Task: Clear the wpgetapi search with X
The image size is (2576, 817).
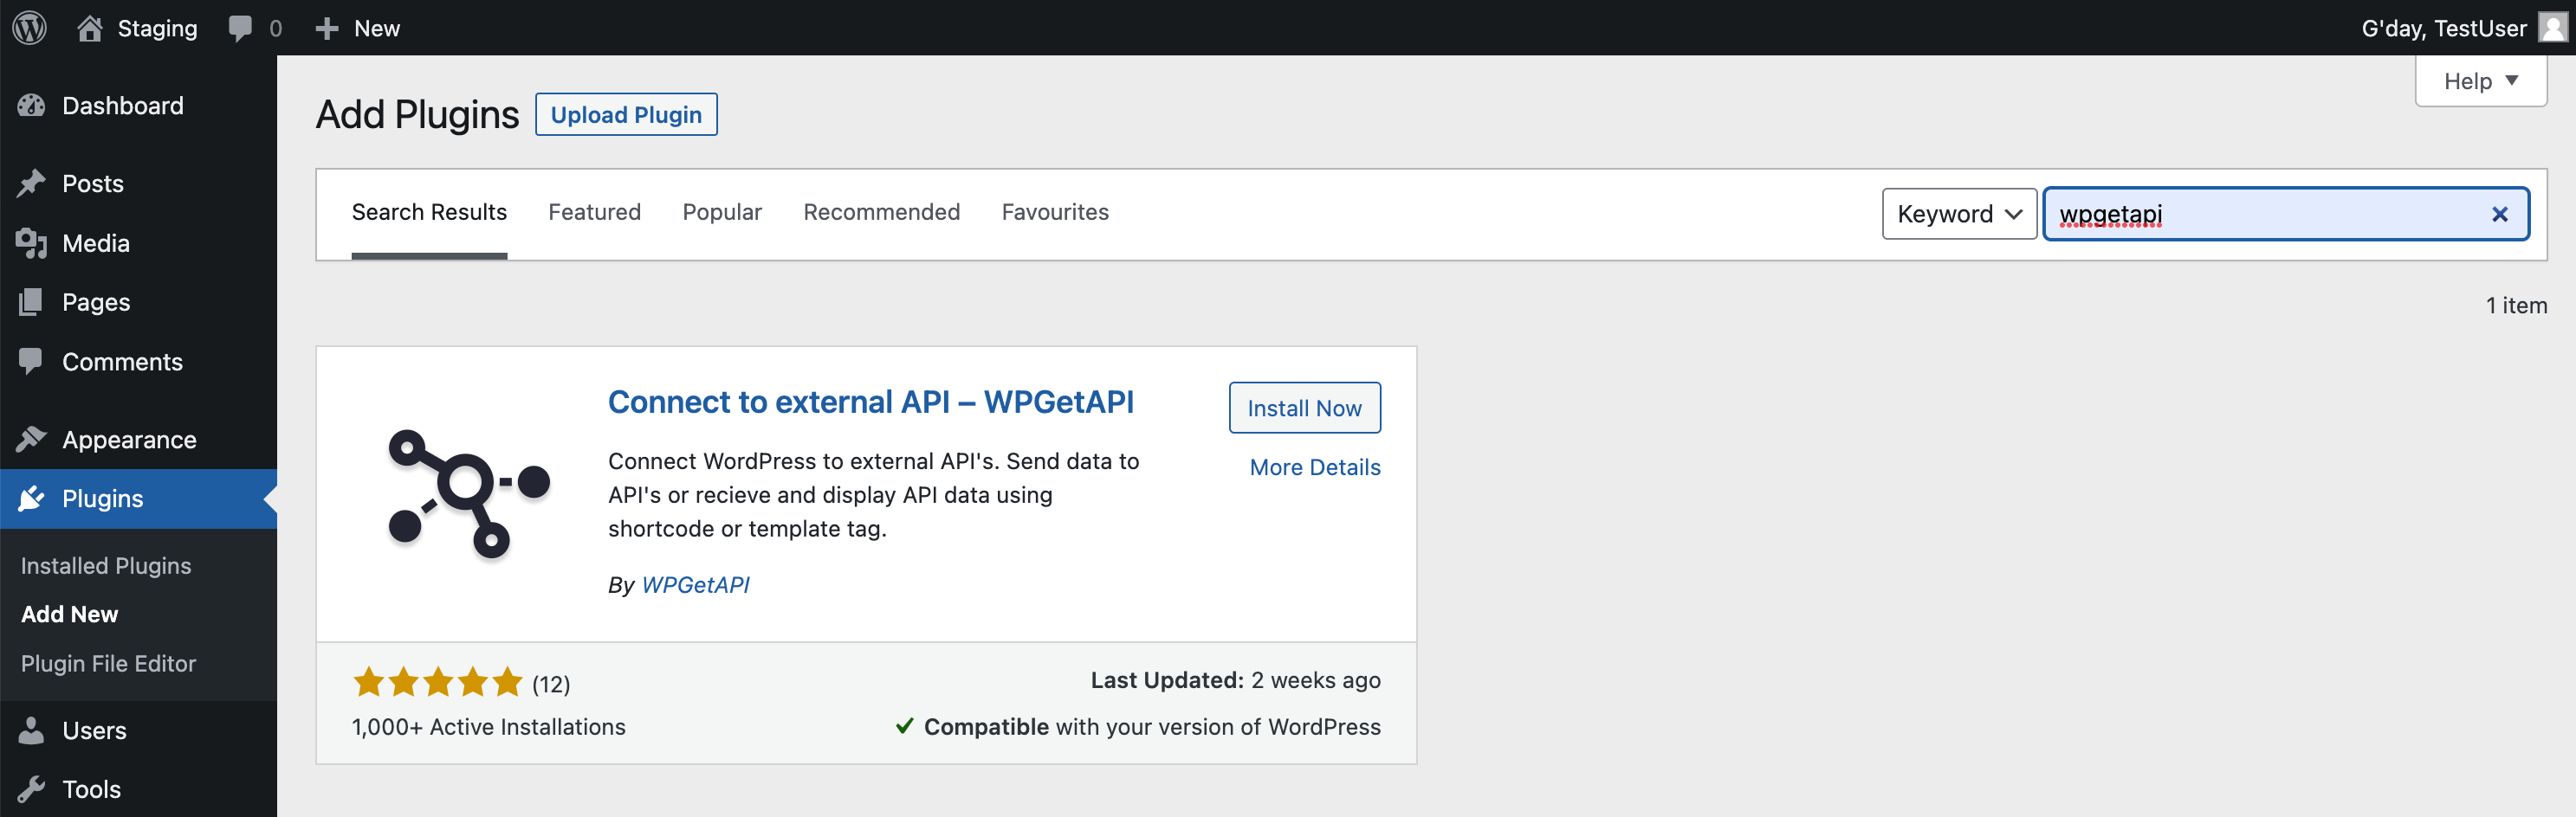Action: pyautogui.click(x=2499, y=214)
